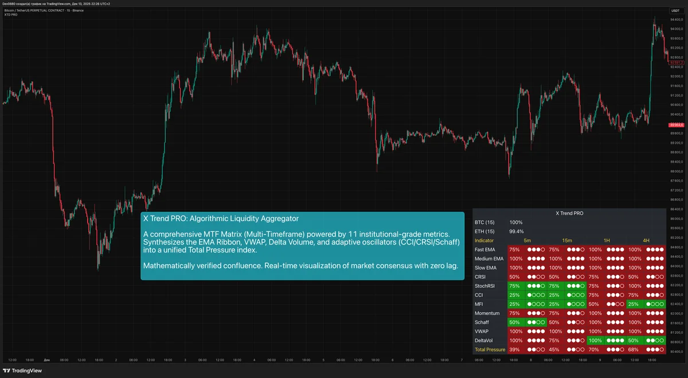Click the ETH (15) row label
The height and width of the screenshot is (378, 688).
click(484, 231)
